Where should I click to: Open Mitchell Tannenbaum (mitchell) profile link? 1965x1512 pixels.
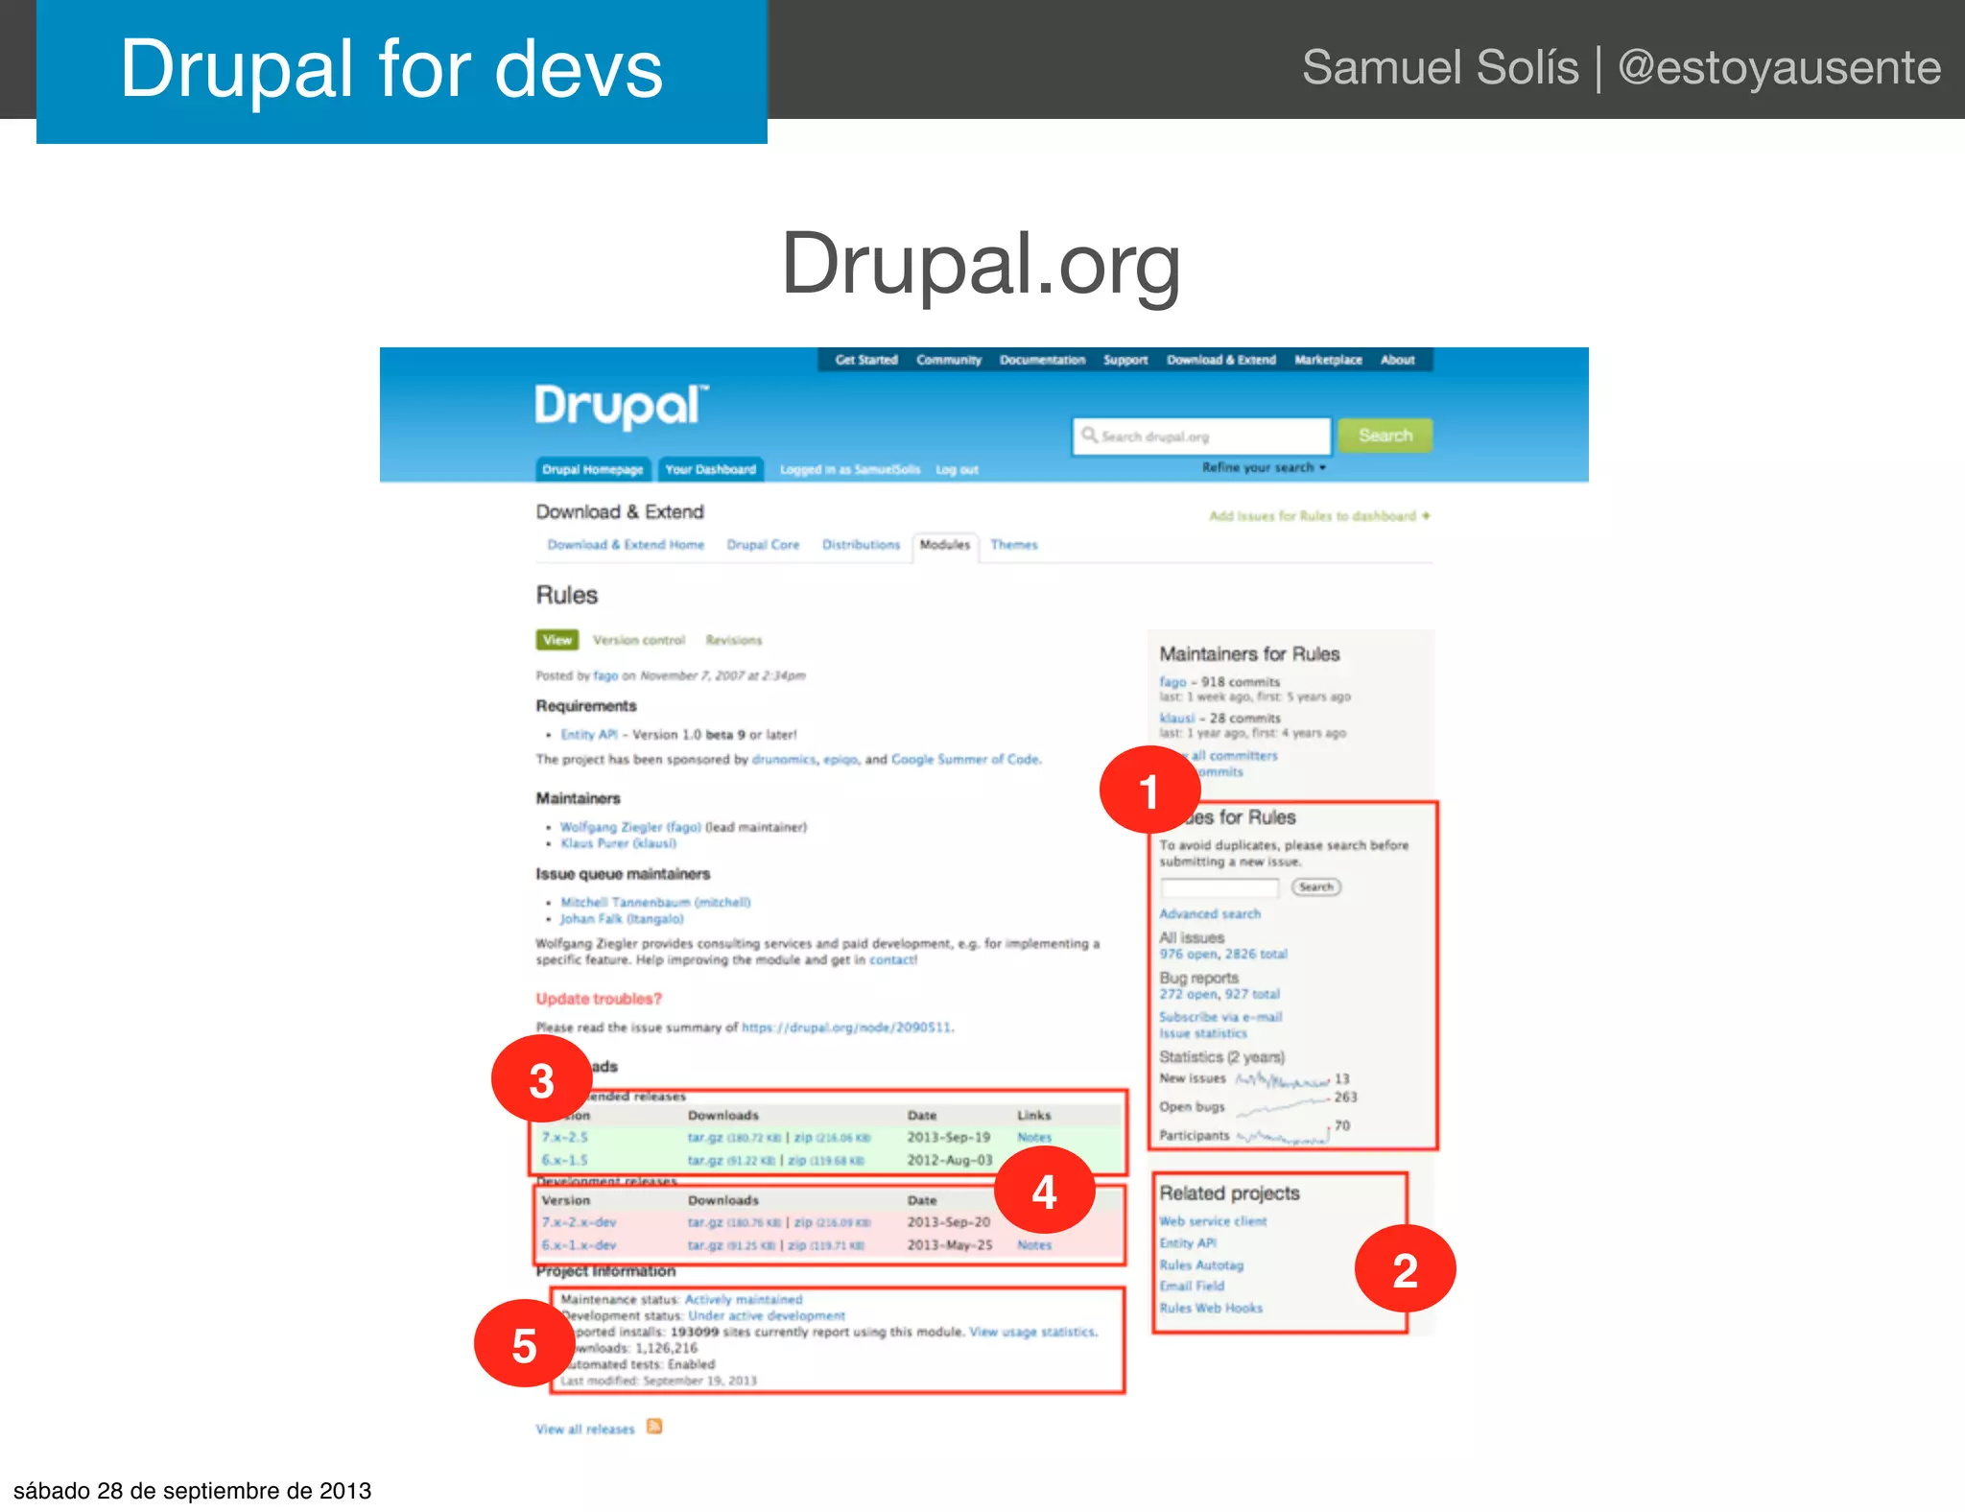[x=655, y=903]
